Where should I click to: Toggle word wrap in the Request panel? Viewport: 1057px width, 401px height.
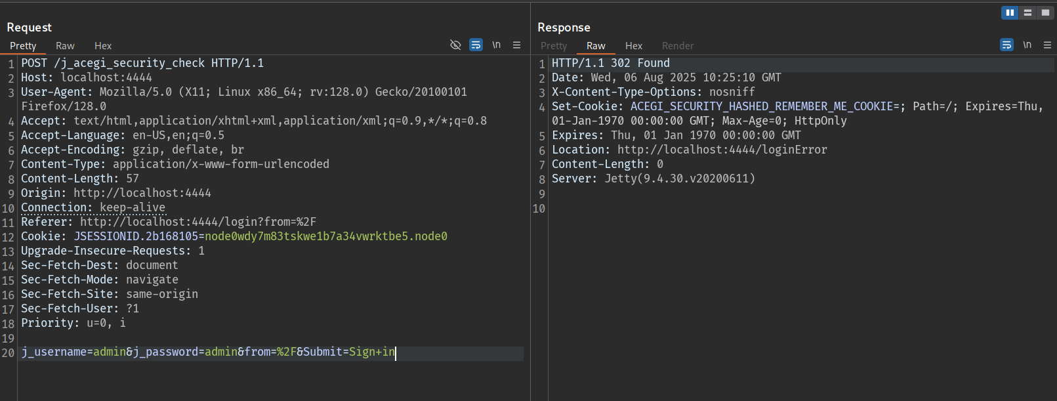click(476, 45)
